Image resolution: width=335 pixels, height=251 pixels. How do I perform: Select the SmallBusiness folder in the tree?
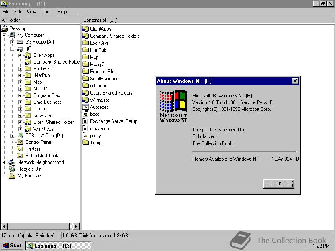[47, 102]
